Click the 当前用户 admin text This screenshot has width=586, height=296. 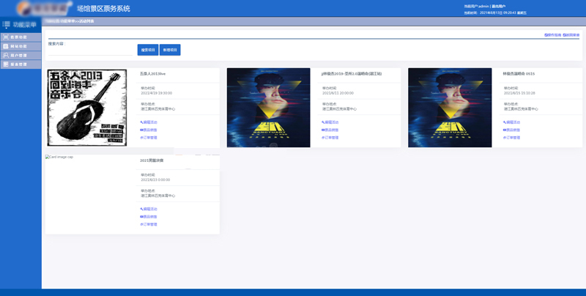(477, 7)
